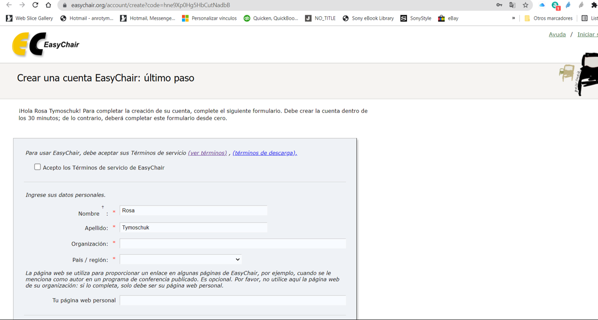The width and height of the screenshot is (598, 320).
Task: Reload the EasyChair page
Action: [x=35, y=5]
